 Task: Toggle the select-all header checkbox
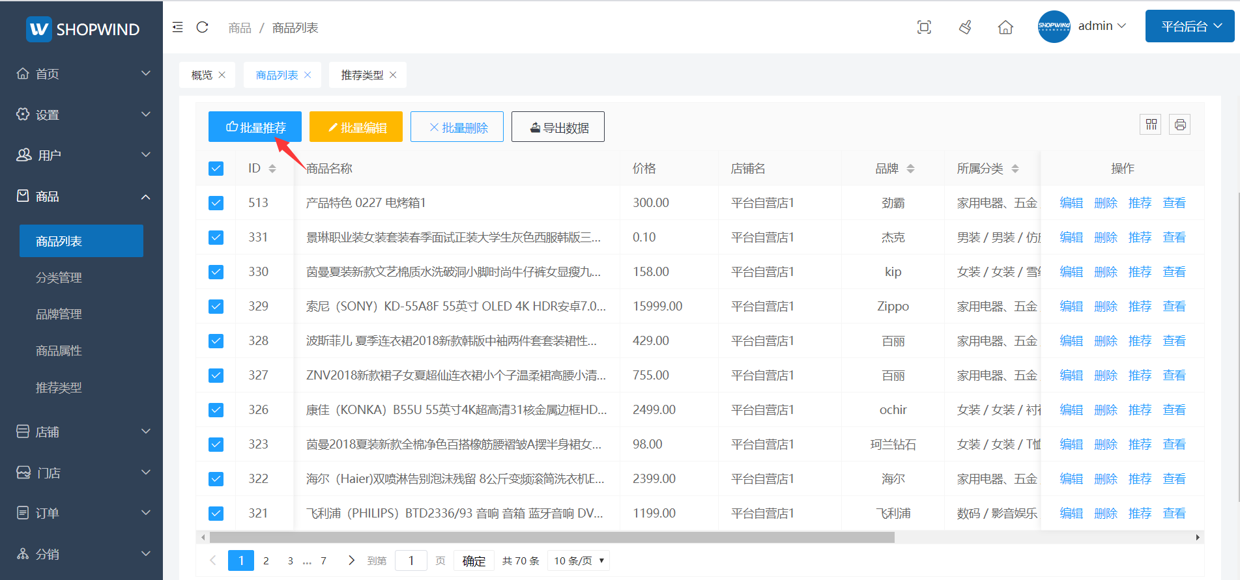(x=216, y=169)
